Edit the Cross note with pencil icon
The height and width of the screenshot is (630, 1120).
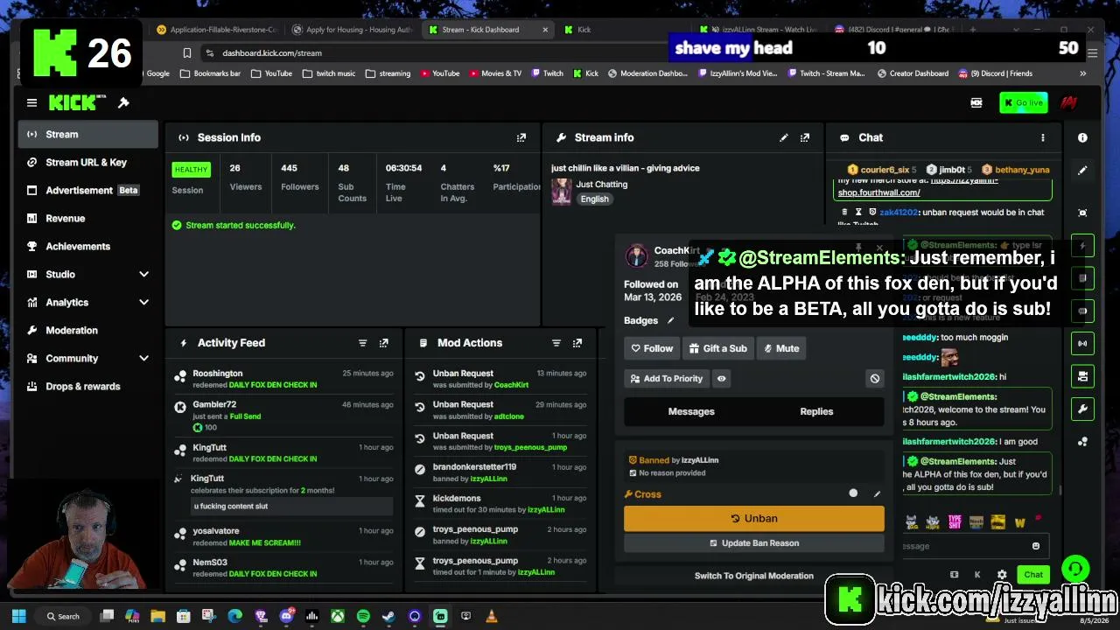click(877, 494)
